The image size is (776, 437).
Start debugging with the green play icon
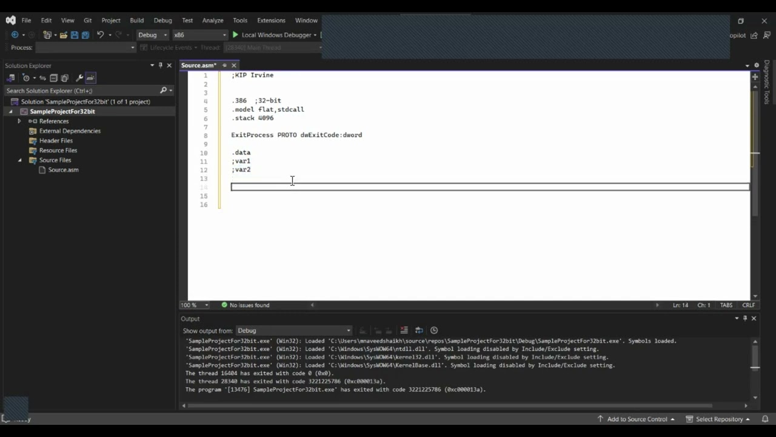[235, 35]
